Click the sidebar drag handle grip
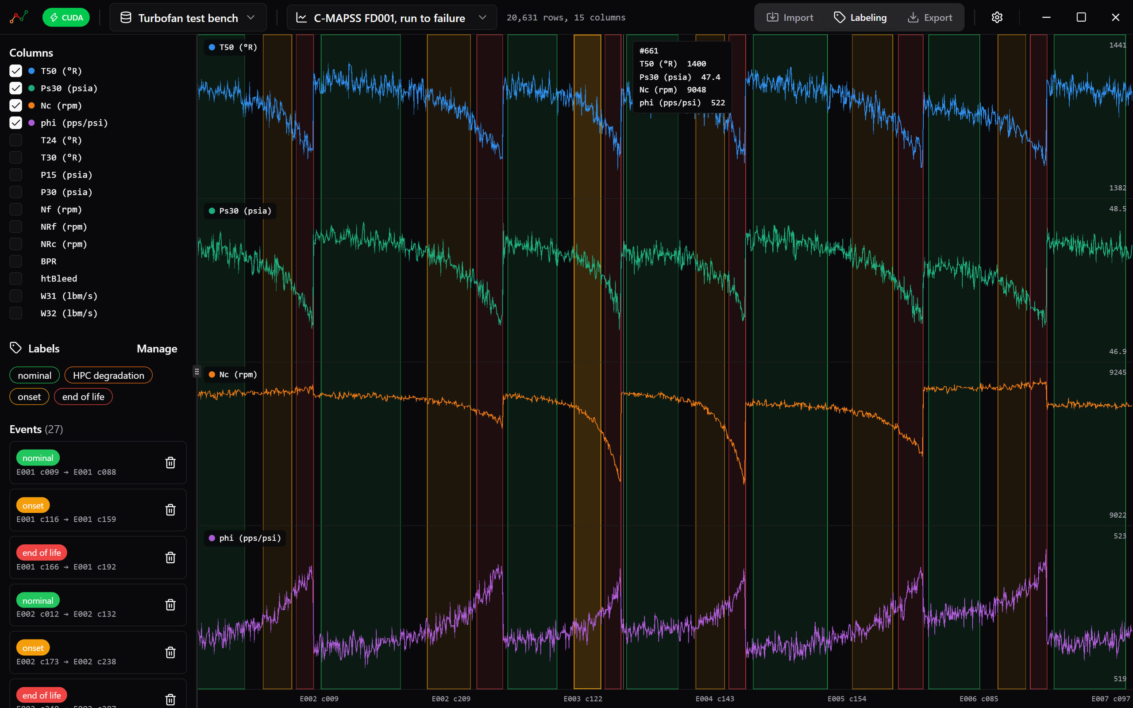1133x708 pixels. (x=197, y=372)
